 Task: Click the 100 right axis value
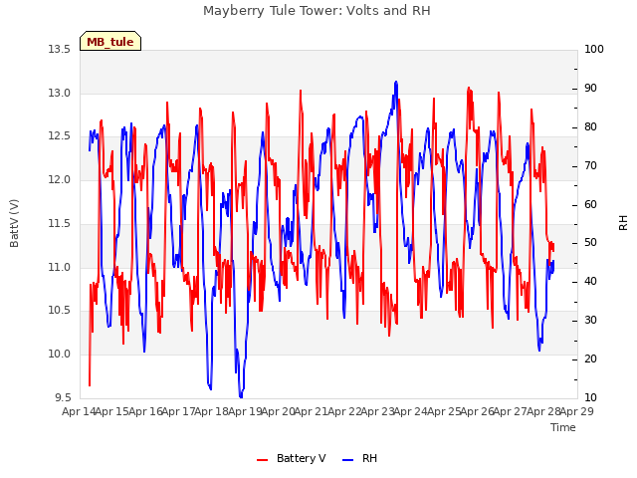point(594,50)
